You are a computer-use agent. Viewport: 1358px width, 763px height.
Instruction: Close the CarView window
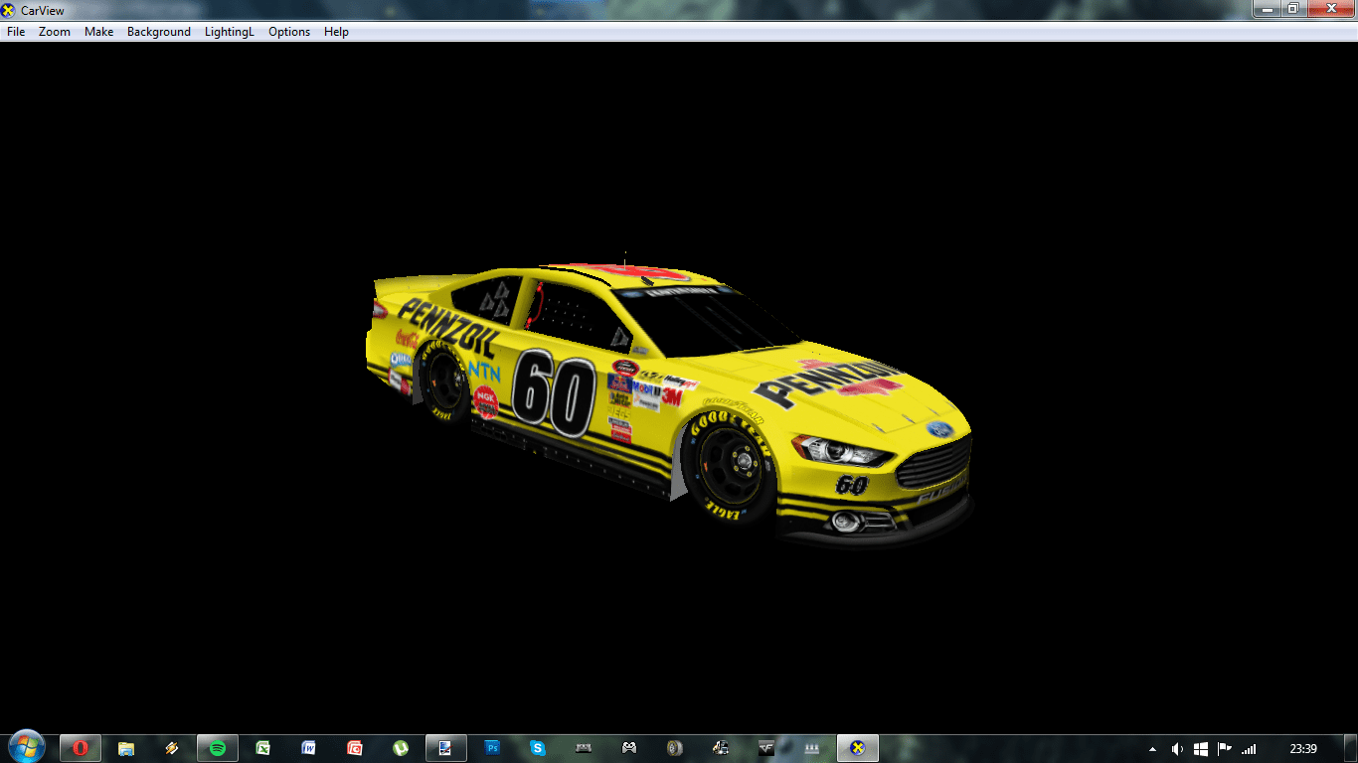(1330, 8)
